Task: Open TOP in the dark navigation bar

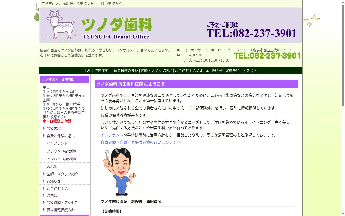Action: (x=88, y=70)
